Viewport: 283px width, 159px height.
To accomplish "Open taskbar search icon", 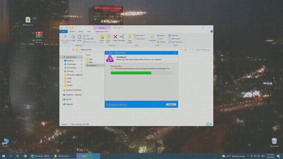I will pyautogui.click(x=11, y=156).
